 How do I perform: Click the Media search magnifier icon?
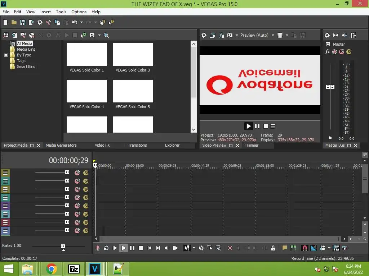coord(106,35)
